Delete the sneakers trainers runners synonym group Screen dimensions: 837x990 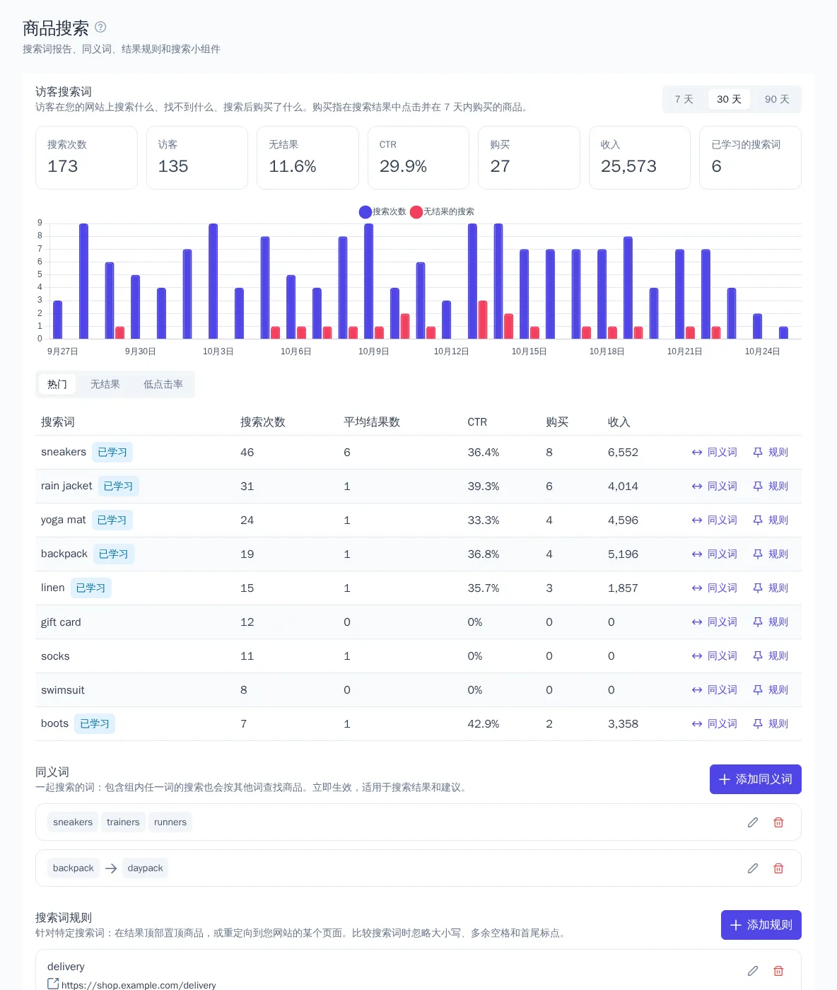click(x=778, y=822)
